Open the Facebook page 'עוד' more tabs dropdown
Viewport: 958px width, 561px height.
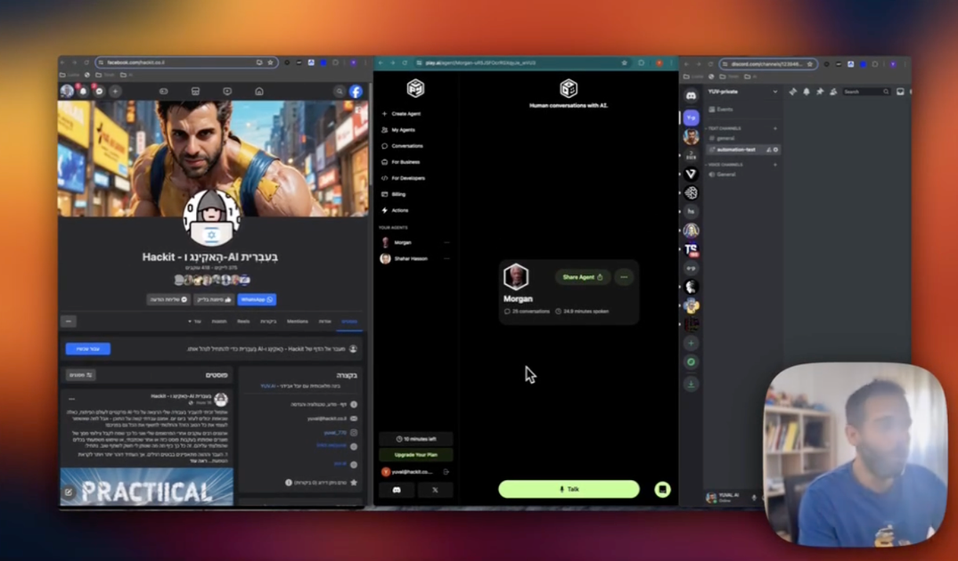click(x=194, y=321)
